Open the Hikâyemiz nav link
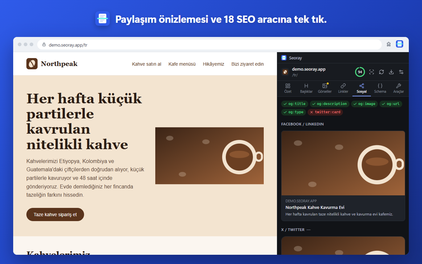The width and height of the screenshot is (422, 264). (214, 64)
